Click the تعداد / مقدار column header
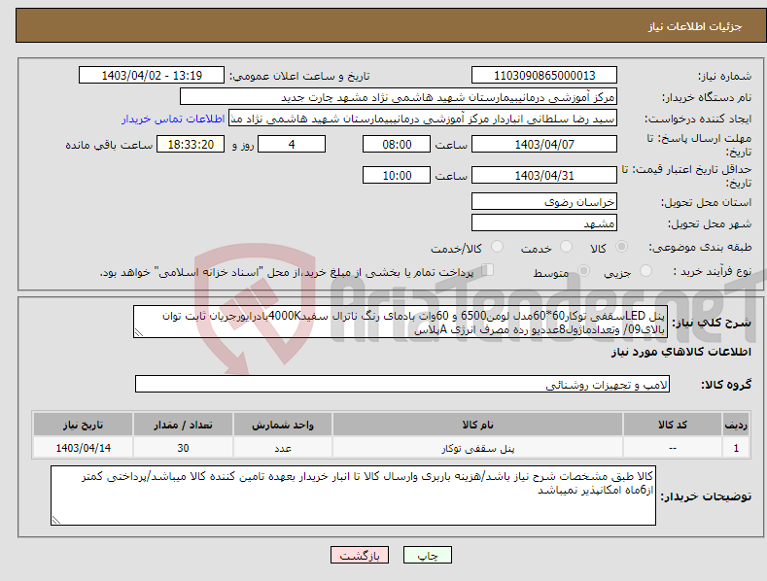Viewport: 767px width, 581px height. (183, 425)
